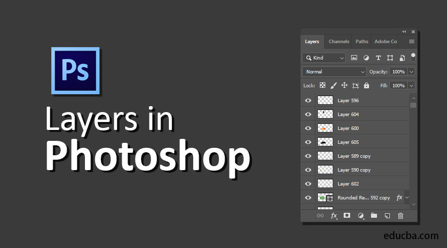Screen dimensions: 447x248
Task: Click the add layer mask icon
Action: pyautogui.click(x=347, y=216)
